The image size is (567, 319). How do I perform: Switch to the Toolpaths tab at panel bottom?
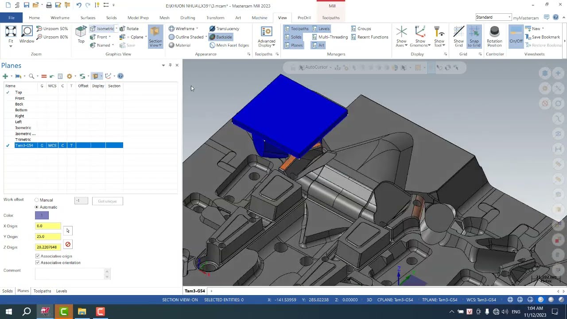coord(43,291)
